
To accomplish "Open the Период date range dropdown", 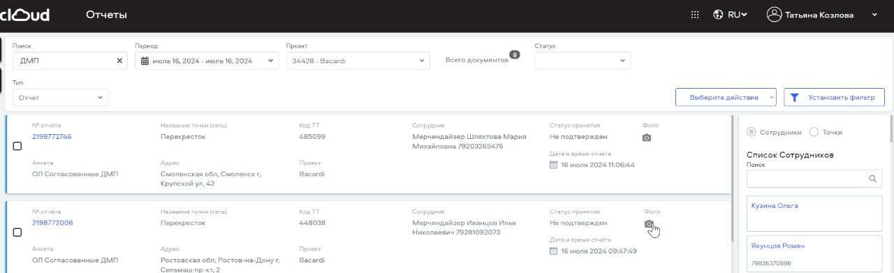I will [x=207, y=61].
